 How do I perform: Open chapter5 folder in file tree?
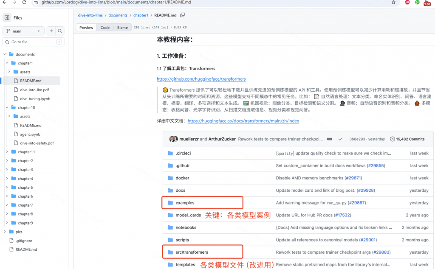click(25, 188)
